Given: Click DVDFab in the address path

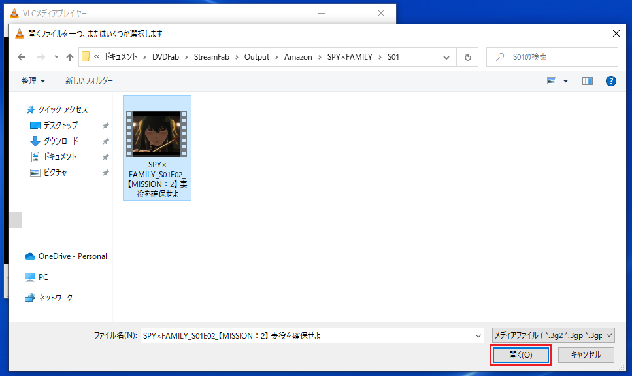Looking at the screenshot, I should pos(165,57).
